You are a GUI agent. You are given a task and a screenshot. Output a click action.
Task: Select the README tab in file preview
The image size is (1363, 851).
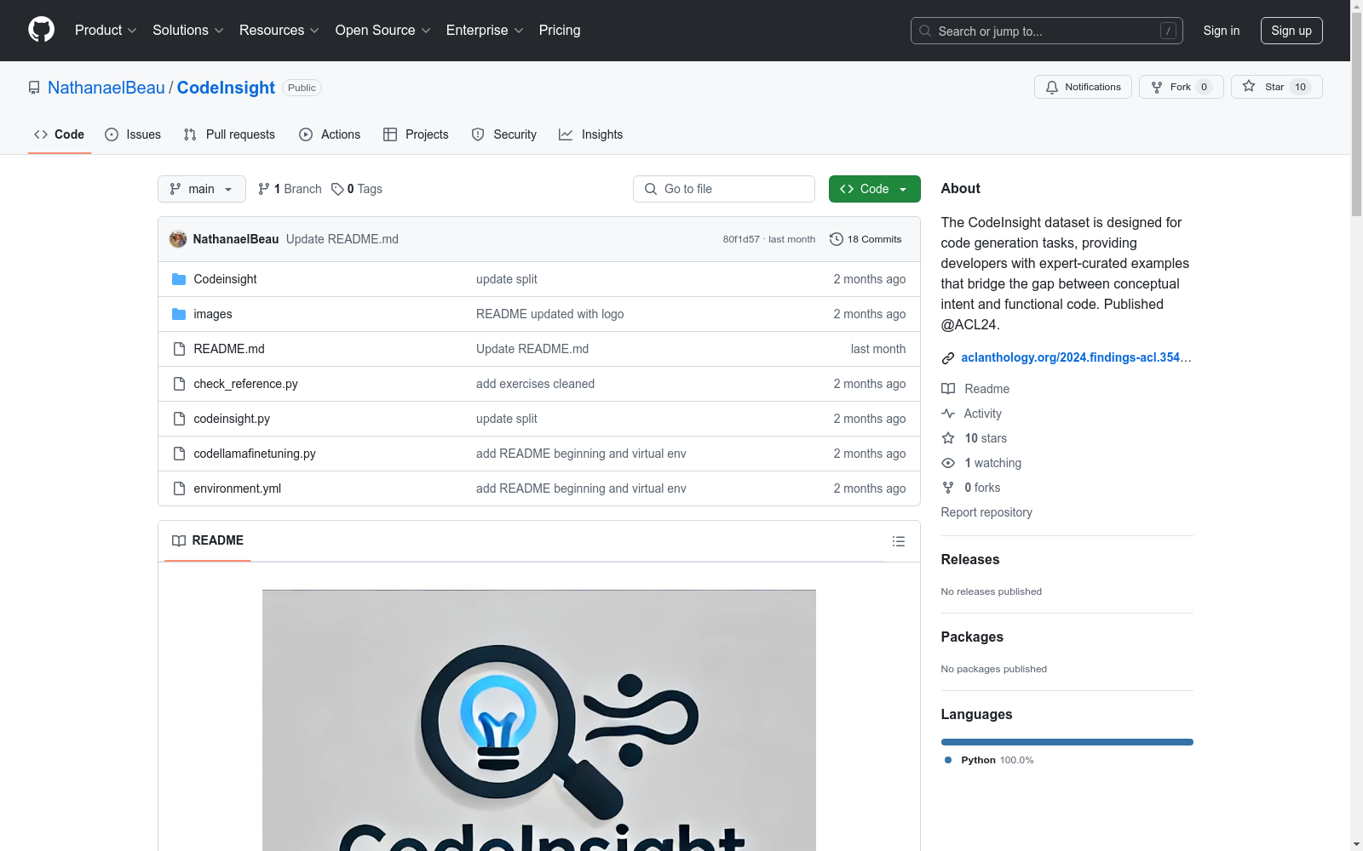tap(208, 540)
